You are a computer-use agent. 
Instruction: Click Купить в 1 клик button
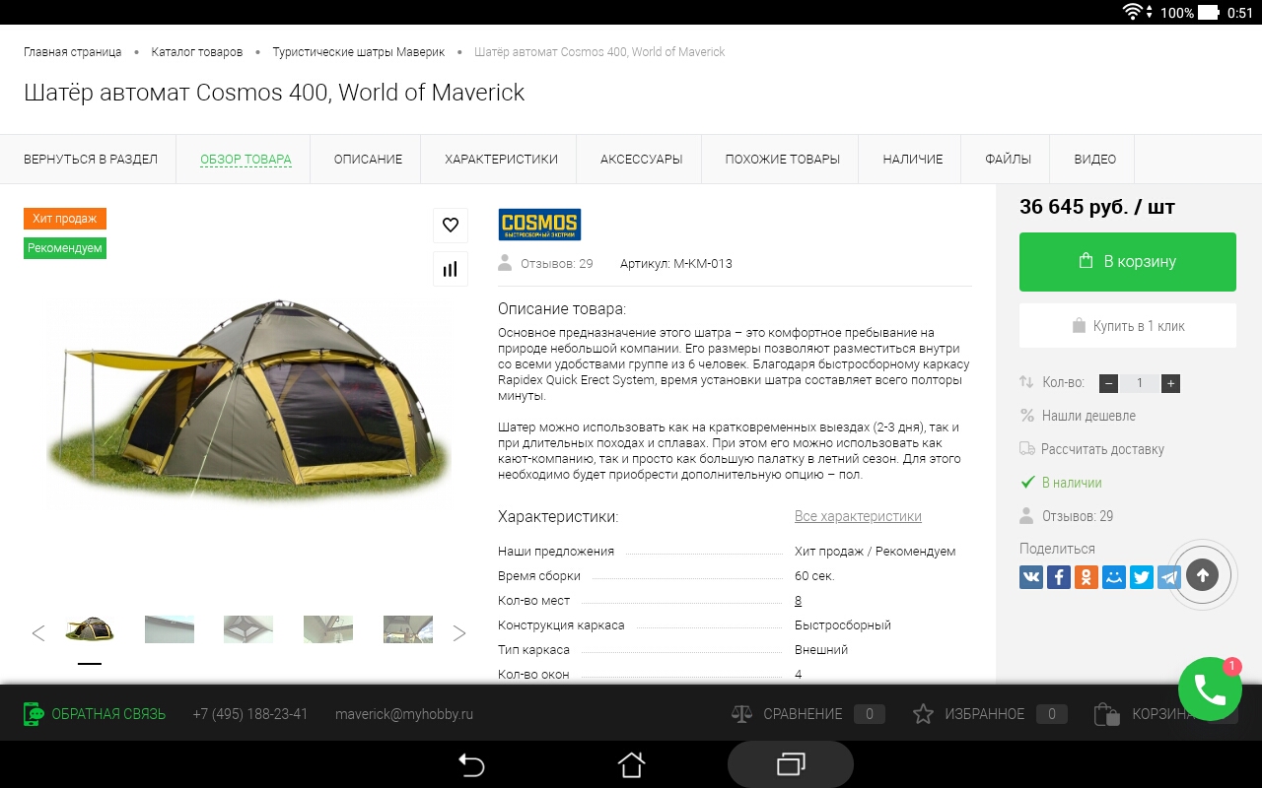tap(1128, 326)
